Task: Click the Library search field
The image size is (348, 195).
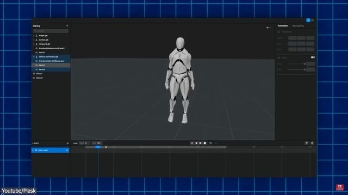Action: [51, 31]
